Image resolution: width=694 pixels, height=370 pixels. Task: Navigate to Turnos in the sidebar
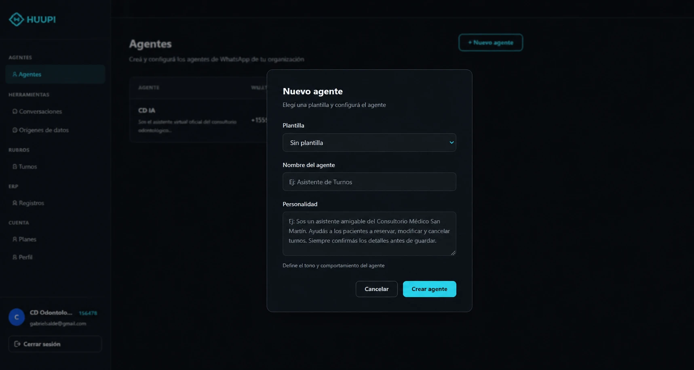[x=55, y=166]
